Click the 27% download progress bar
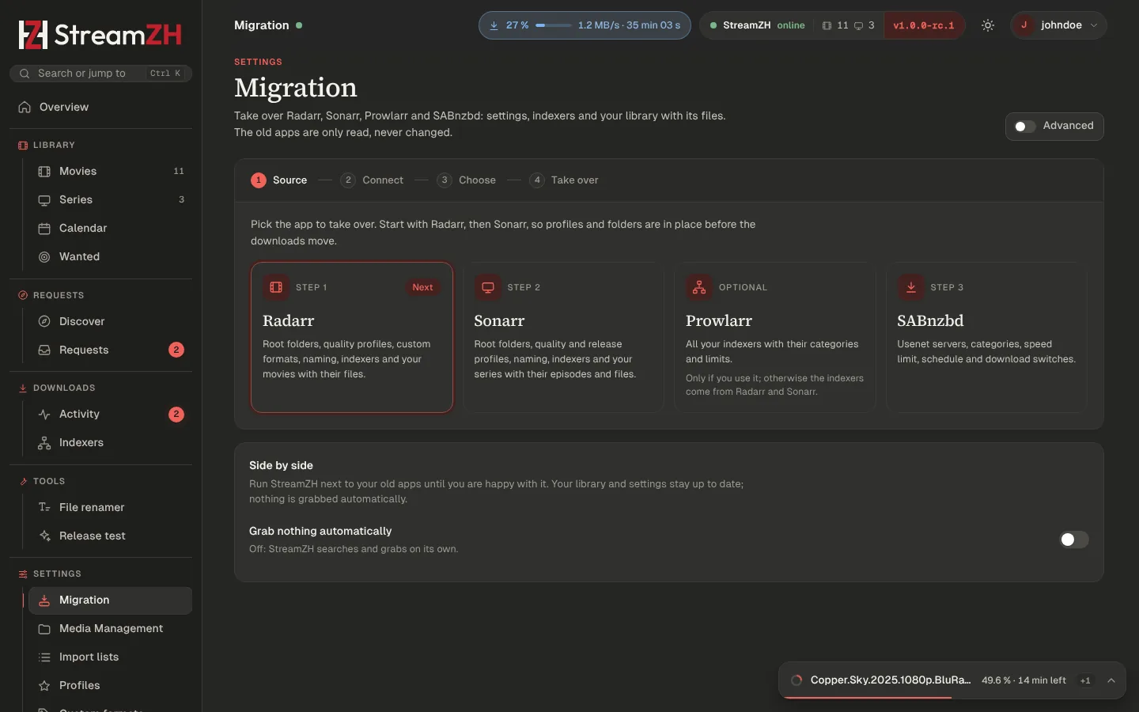 (554, 25)
